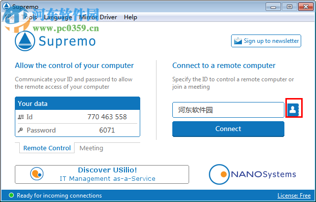Maximize the Supremo window

coord(289,7)
